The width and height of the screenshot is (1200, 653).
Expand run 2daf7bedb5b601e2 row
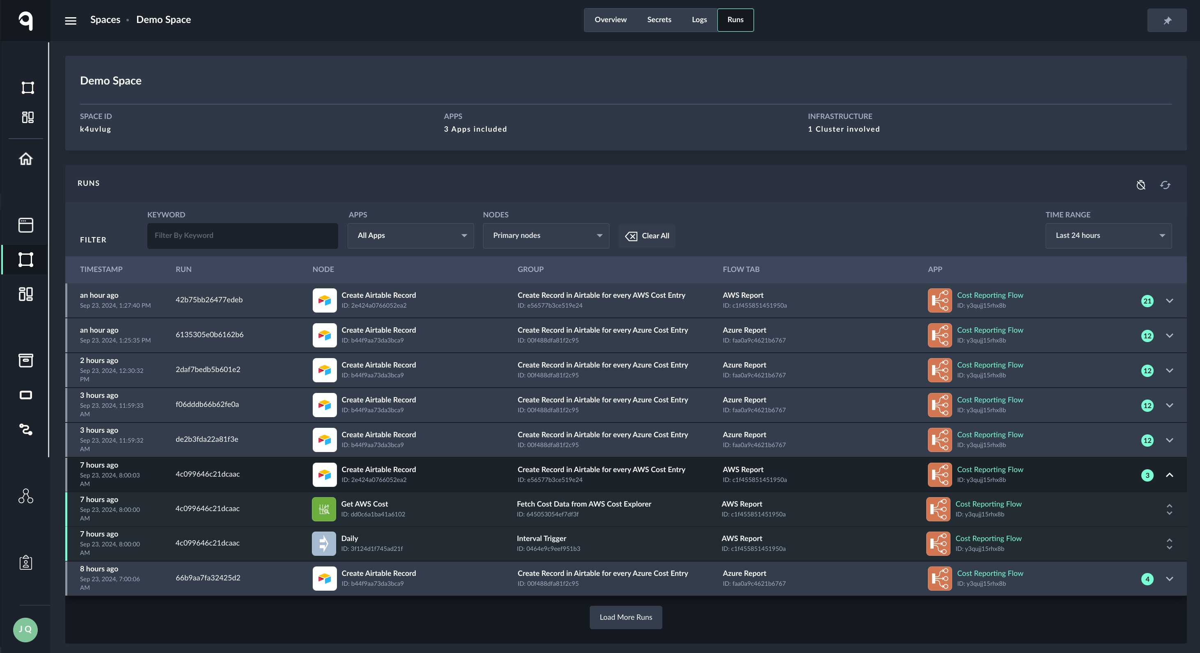click(1169, 370)
